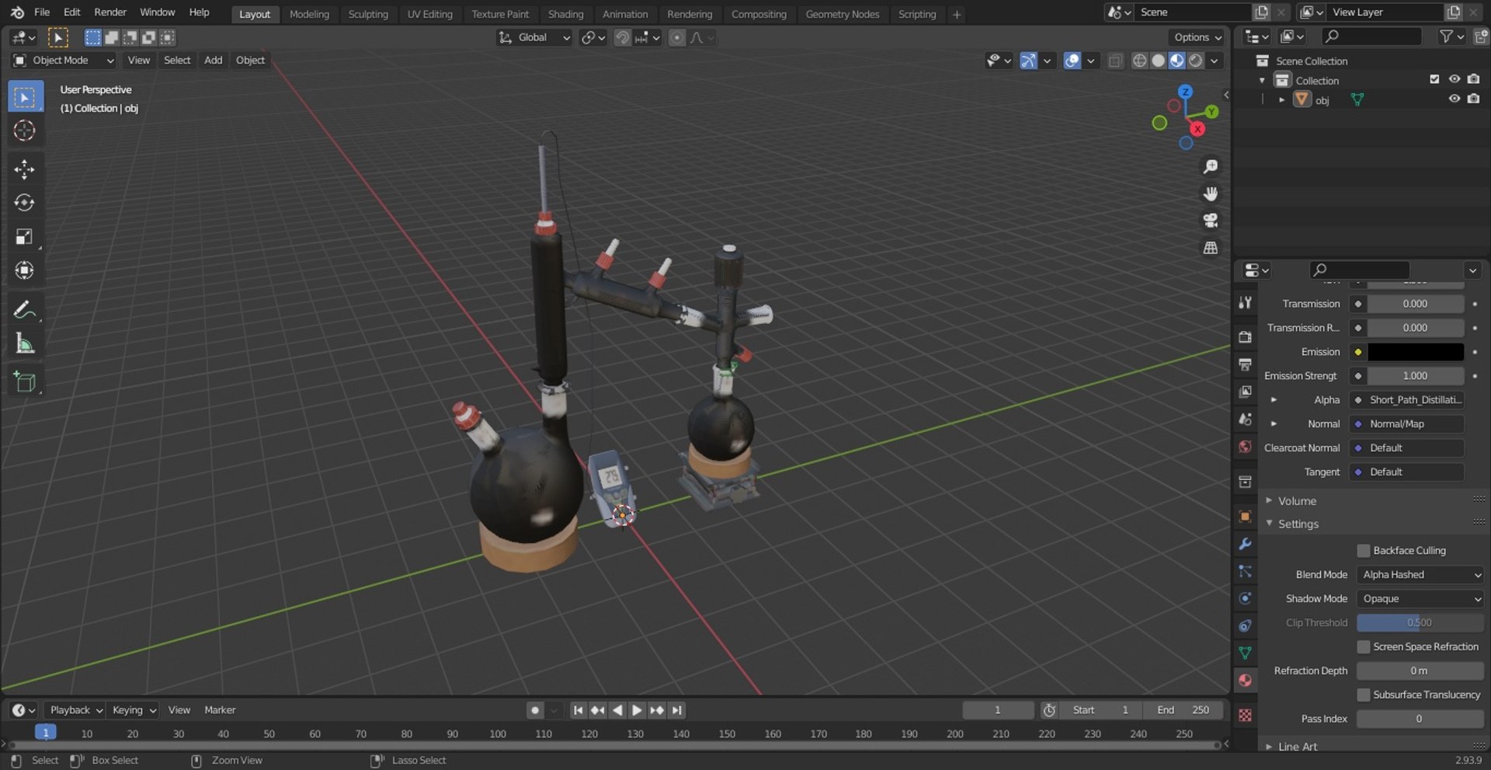1491x770 pixels.
Task: Open timeline Playback popover
Action: click(75, 710)
